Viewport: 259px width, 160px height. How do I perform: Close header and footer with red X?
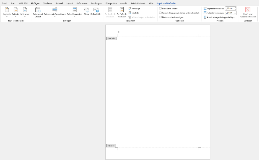248,12
